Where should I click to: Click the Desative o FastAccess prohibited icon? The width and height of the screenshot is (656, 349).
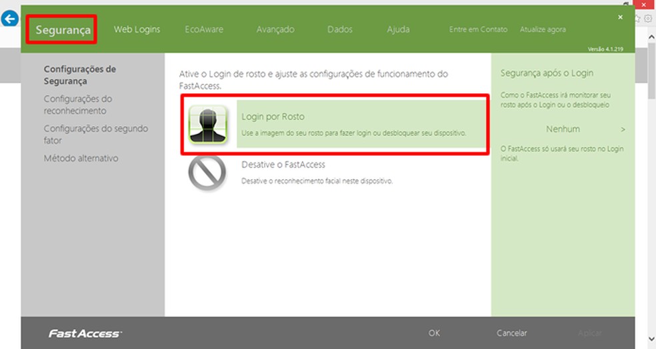point(207,173)
